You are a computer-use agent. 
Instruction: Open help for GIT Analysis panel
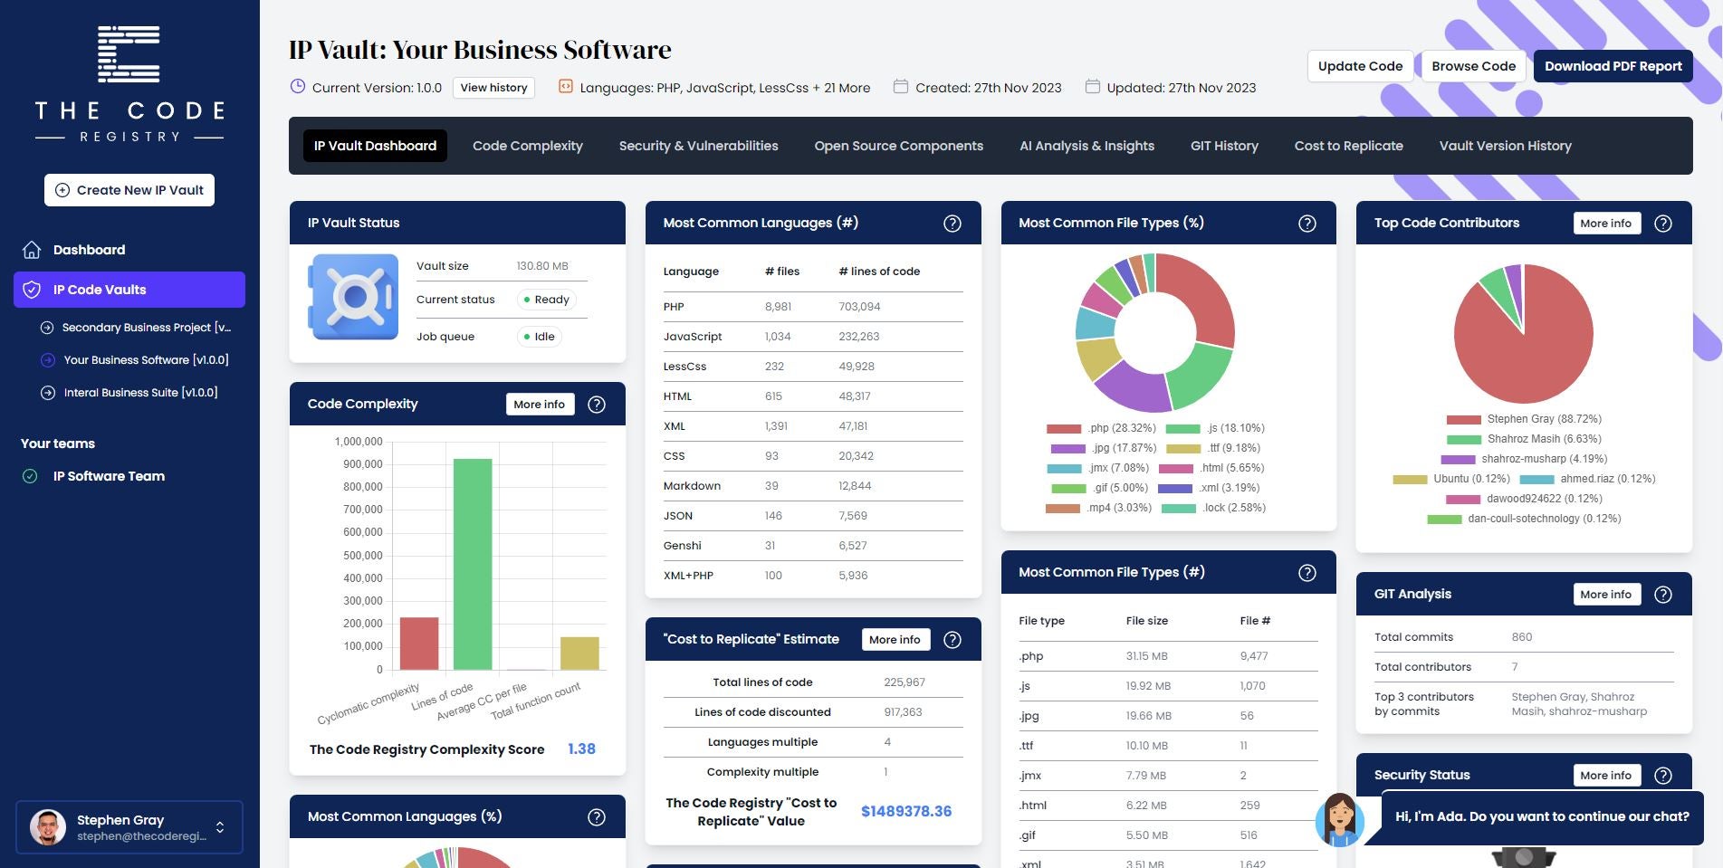pos(1663,595)
